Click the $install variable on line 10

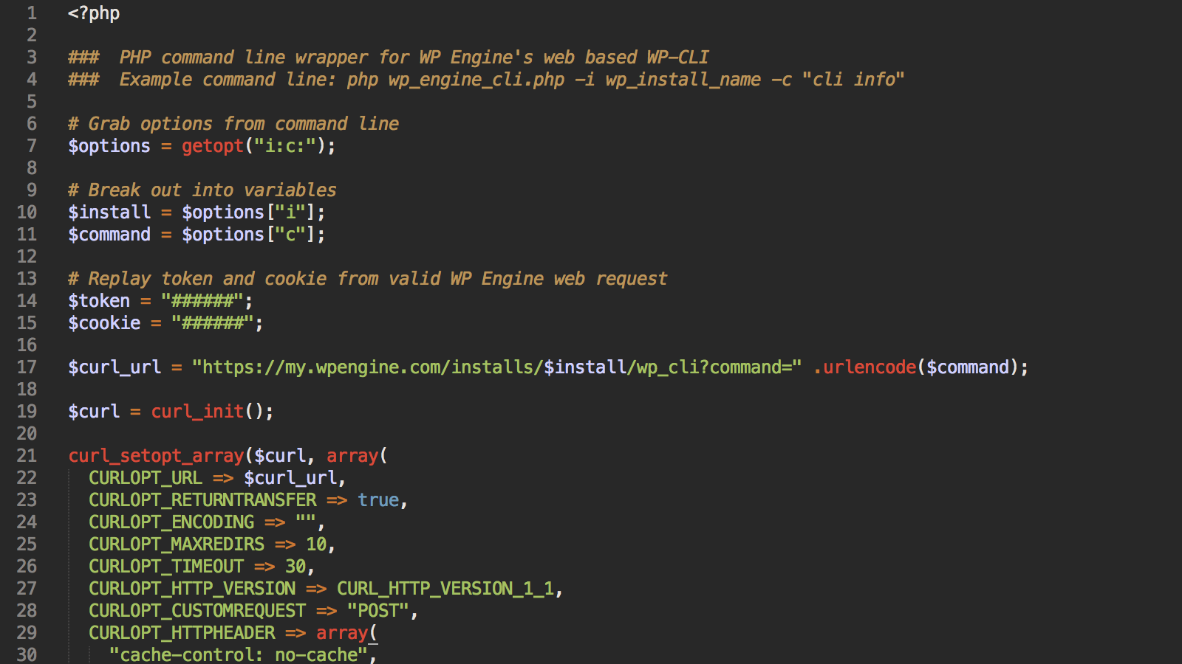coord(109,212)
